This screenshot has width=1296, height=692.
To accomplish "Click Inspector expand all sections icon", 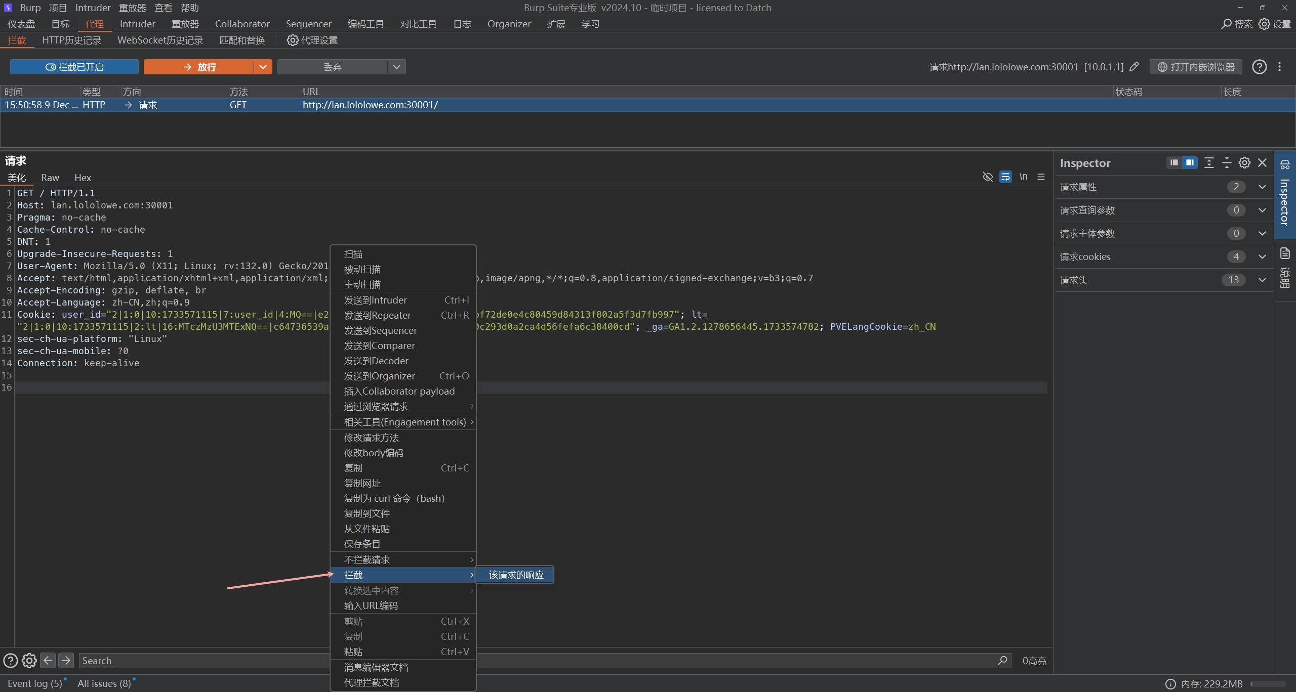I will (1209, 162).
